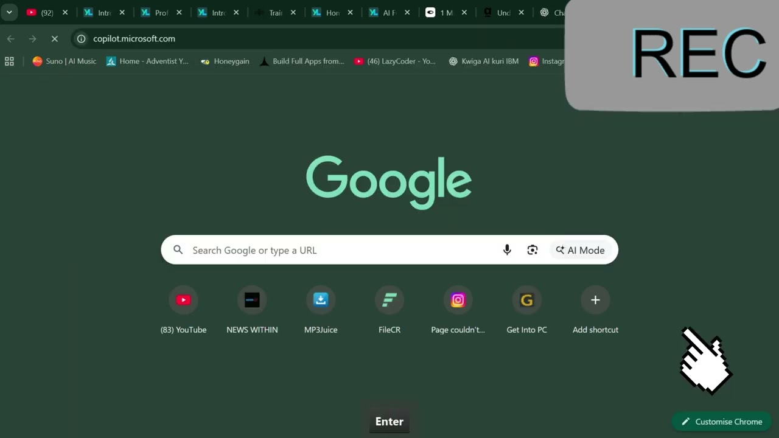Image resolution: width=779 pixels, height=438 pixels.
Task: Open the Home - Adventist Y... bookmark
Action: (147, 61)
